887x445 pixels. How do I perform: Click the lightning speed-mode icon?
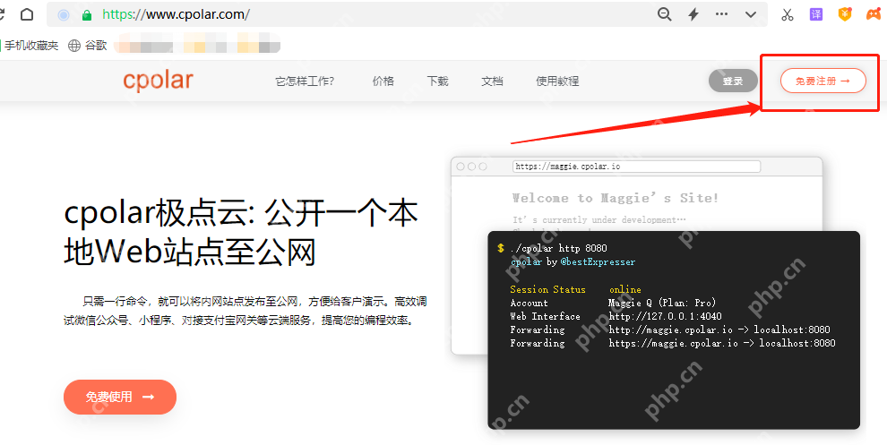click(x=693, y=14)
